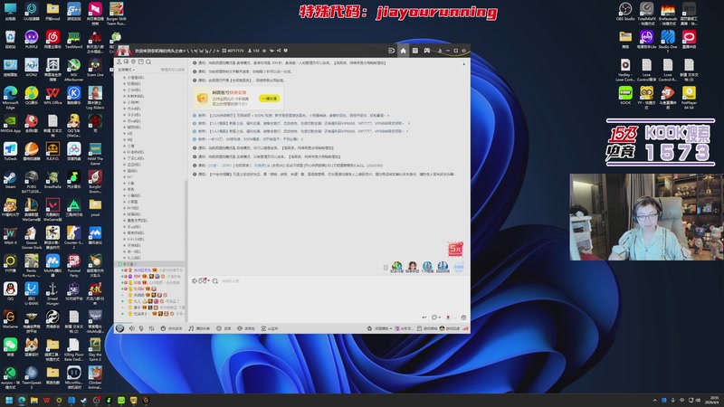Open the MSI Afterburner desktop icon

[74, 71]
